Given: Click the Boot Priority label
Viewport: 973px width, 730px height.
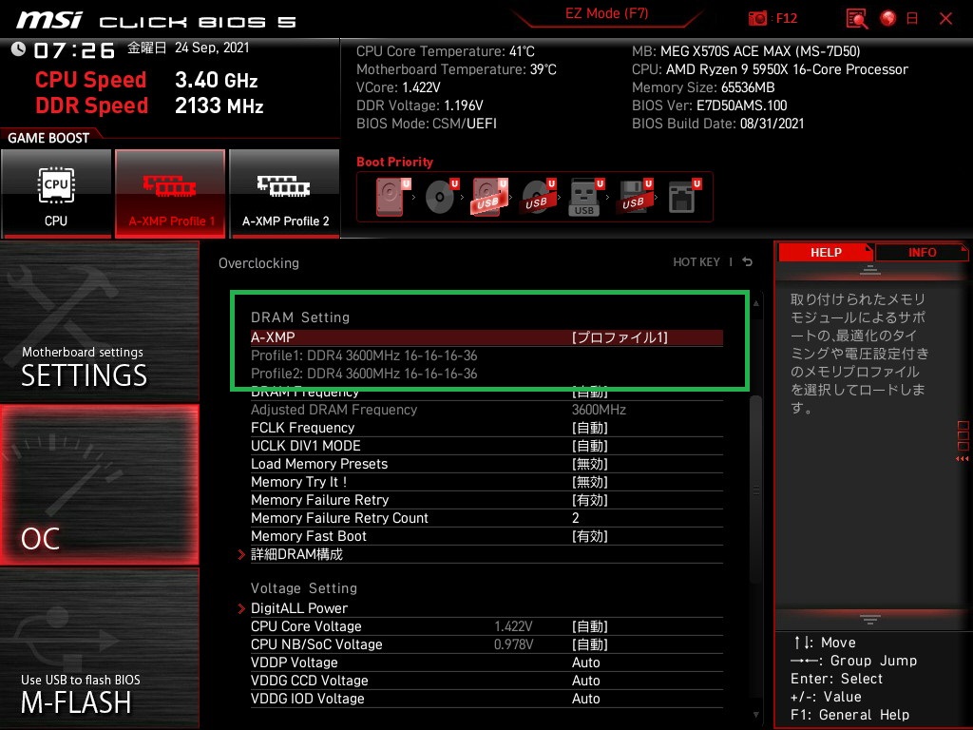Looking at the screenshot, I should (x=394, y=162).
